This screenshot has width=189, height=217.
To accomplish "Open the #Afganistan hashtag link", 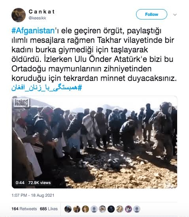I will pos(33,31).
